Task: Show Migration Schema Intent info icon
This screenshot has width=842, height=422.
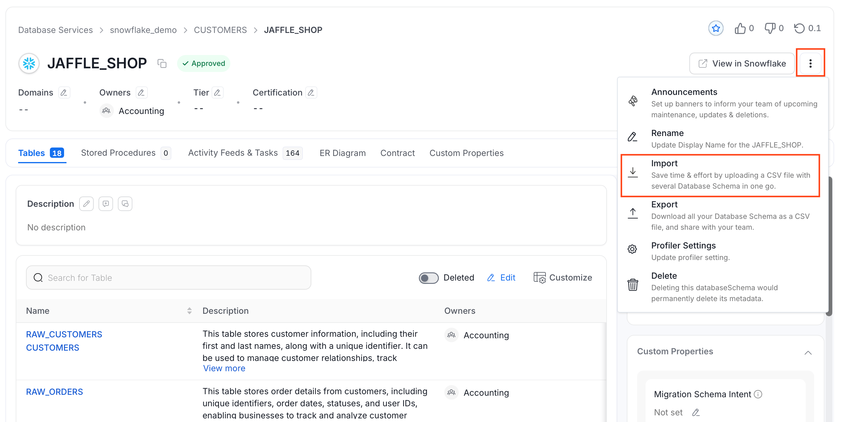Action: (758, 394)
